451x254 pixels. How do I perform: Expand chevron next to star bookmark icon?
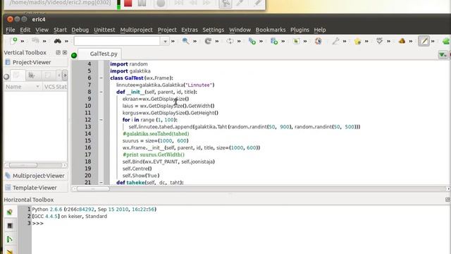pyautogui.click(x=366, y=42)
